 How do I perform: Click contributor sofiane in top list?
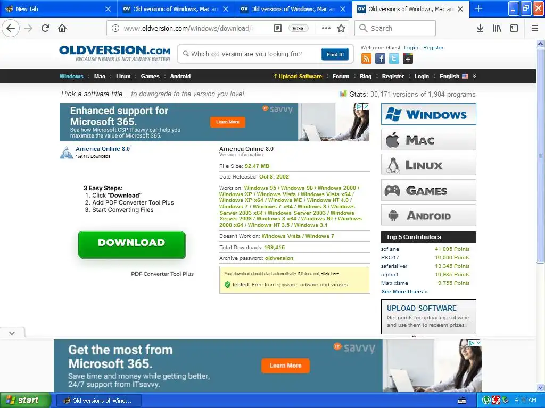[x=390, y=249]
